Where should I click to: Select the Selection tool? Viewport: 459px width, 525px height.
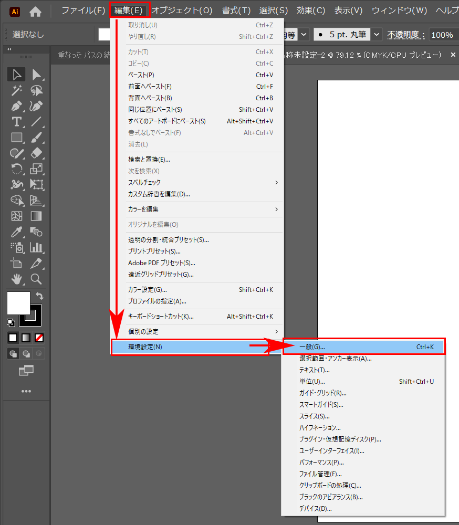click(x=16, y=74)
